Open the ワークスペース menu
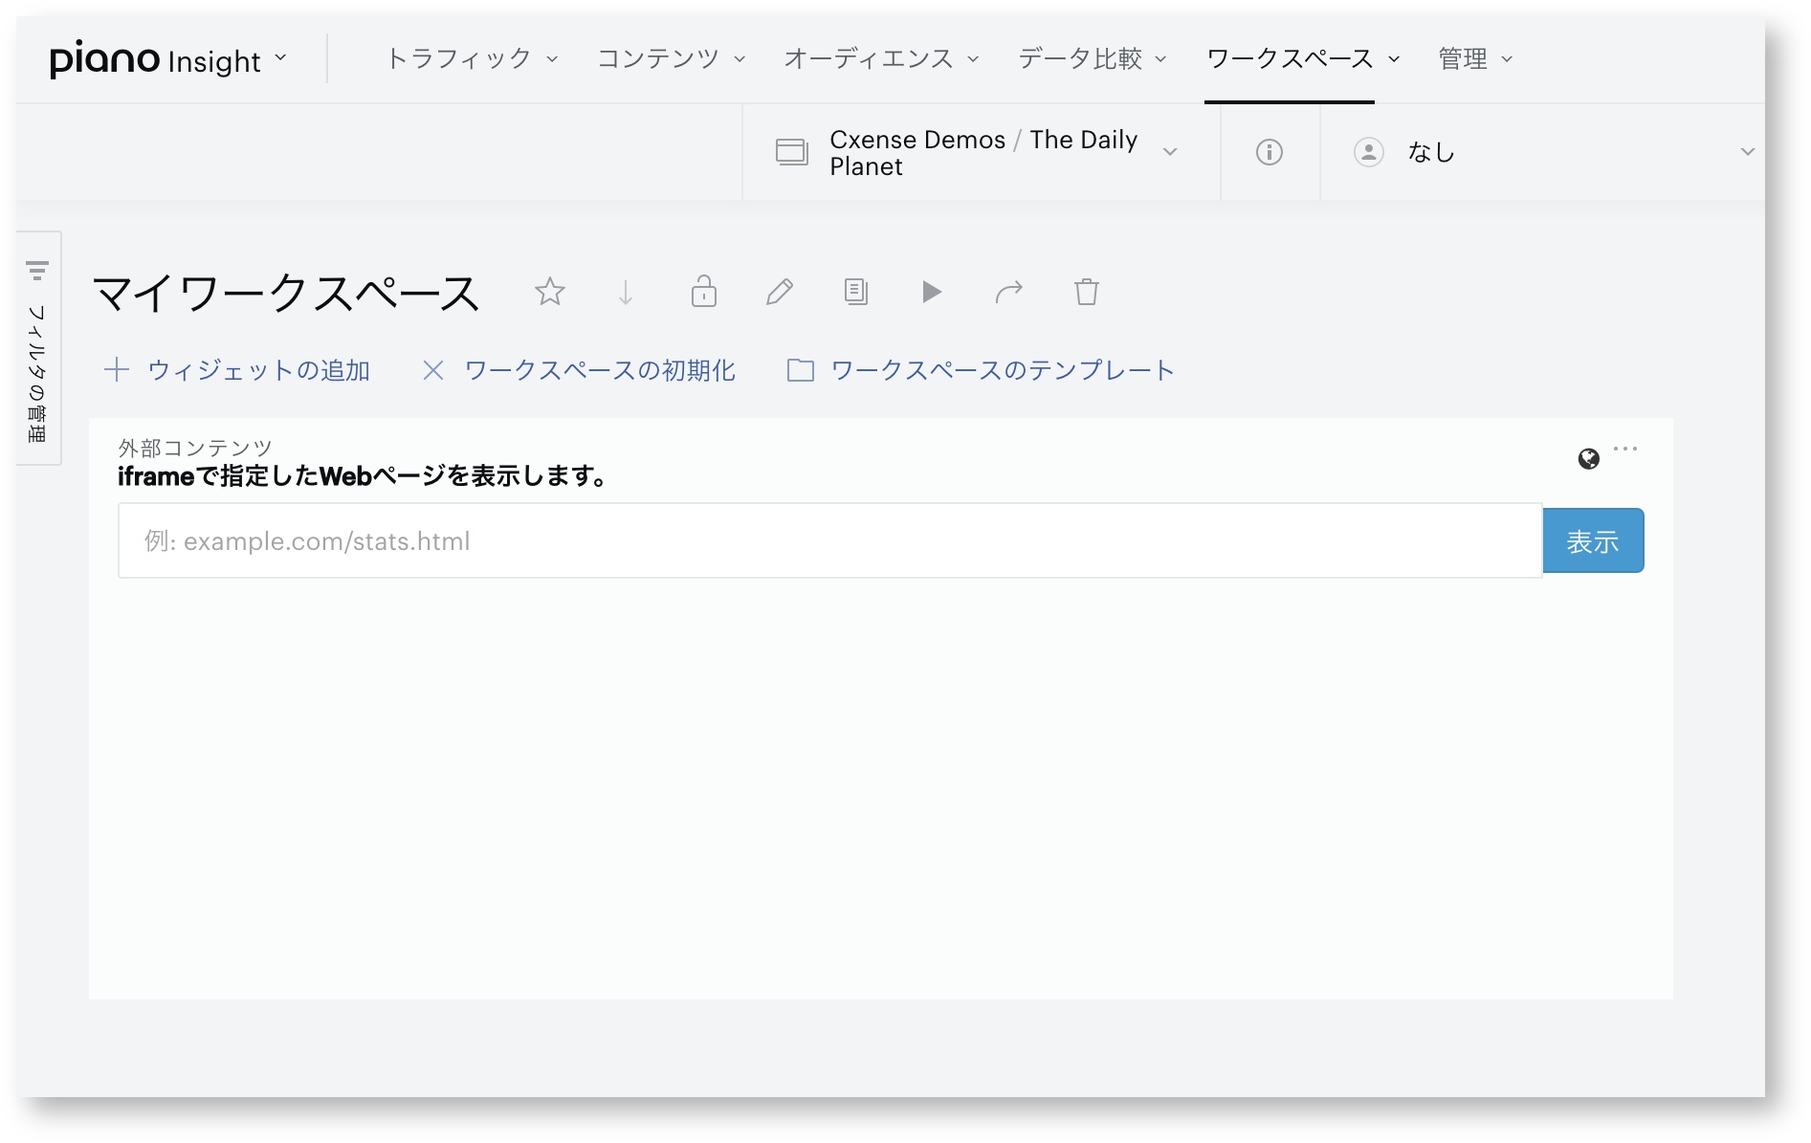Screen dimensions: 1811x1143 pos(1303,59)
